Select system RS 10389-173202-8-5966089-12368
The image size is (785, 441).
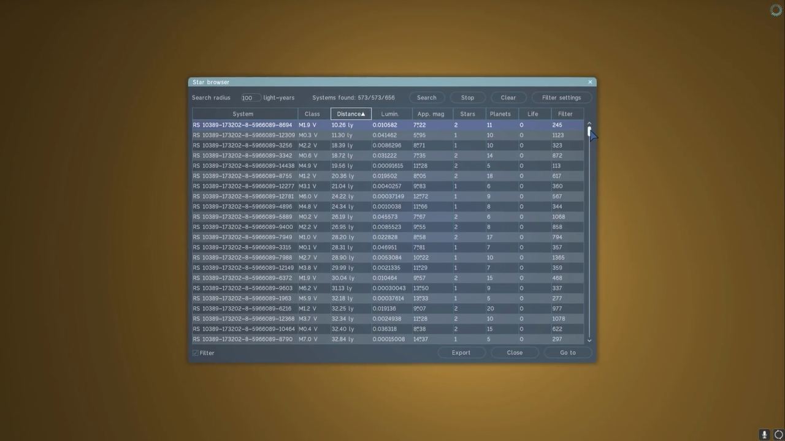(388, 319)
